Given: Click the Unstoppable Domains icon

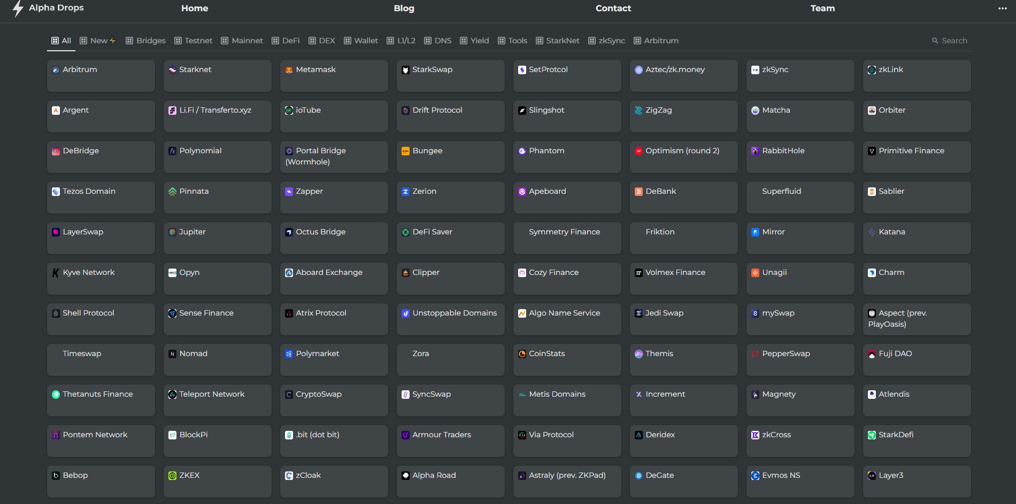Looking at the screenshot, I should pyautogui.click(x=405, y=313).
